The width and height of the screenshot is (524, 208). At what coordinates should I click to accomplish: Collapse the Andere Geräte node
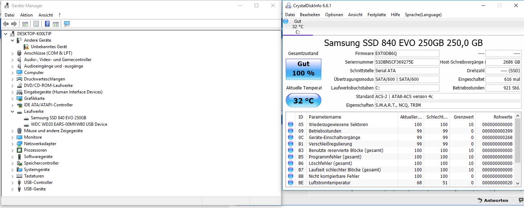click(12, 40)
